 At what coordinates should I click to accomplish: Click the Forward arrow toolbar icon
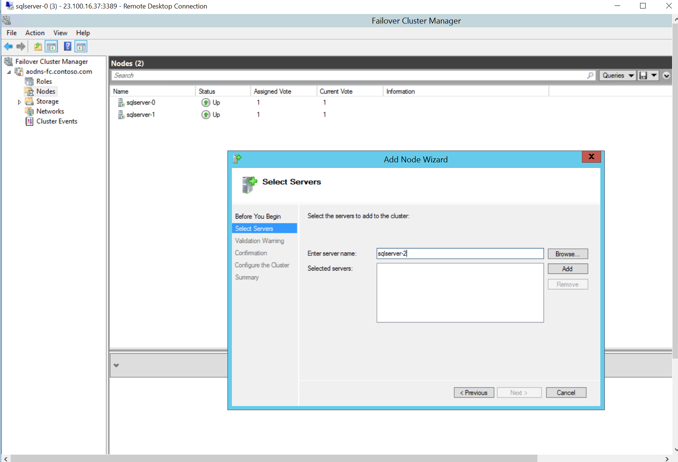[21, 46]
